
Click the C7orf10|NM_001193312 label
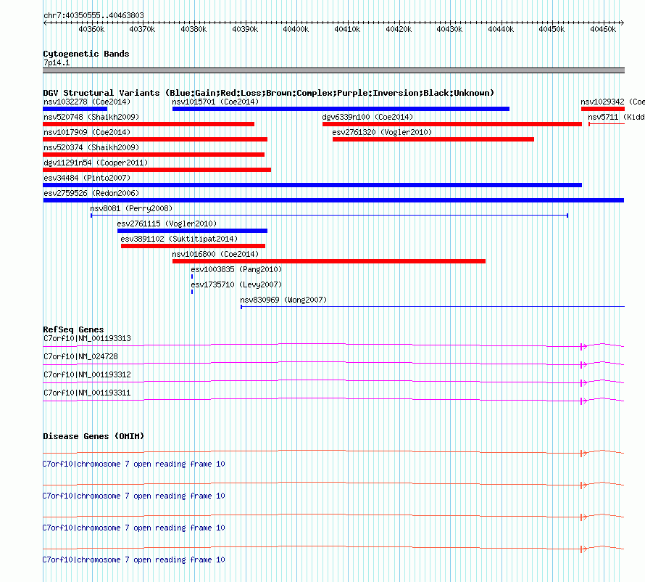point(87,374)
